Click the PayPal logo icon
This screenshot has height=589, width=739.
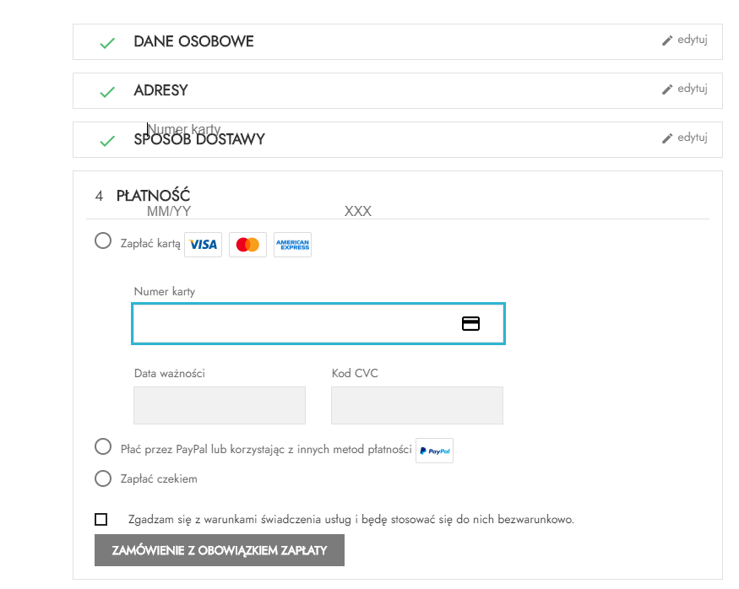(434, 451)
